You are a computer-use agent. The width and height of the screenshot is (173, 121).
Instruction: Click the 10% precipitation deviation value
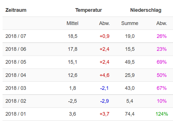pos(162,101)
